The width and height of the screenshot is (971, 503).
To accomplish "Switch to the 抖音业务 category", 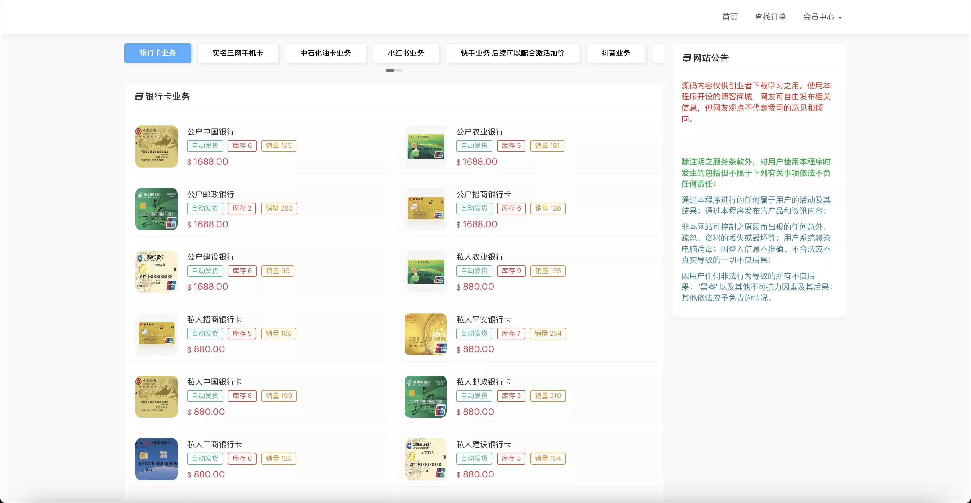I will (616, 53).
